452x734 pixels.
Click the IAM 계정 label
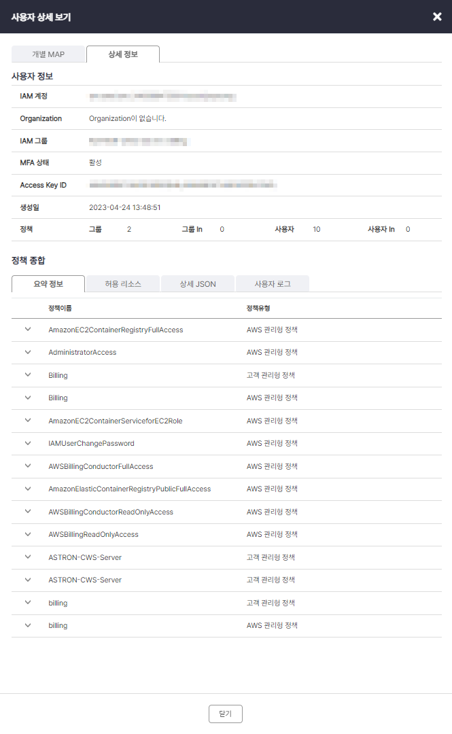click(x=34, y=96)
